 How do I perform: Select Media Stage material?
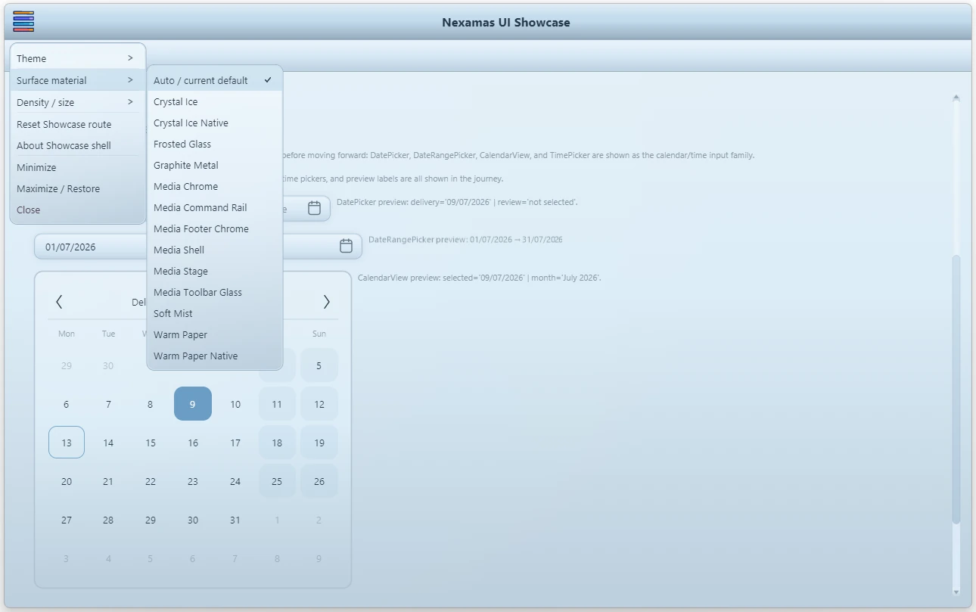(215, 271)
